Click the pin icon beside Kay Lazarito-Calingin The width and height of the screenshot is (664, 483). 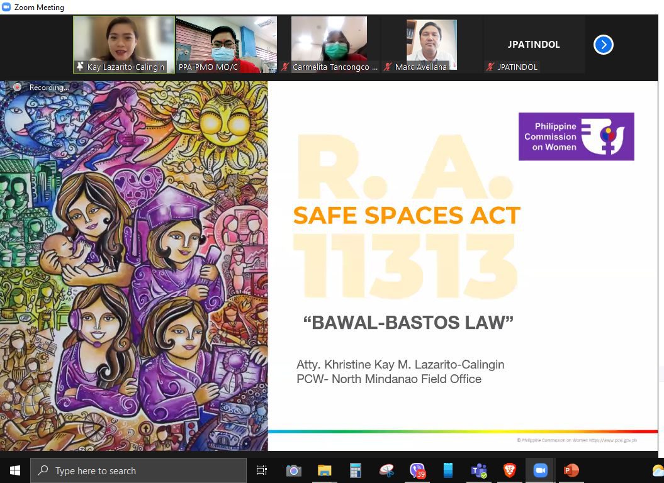(80, 67)
